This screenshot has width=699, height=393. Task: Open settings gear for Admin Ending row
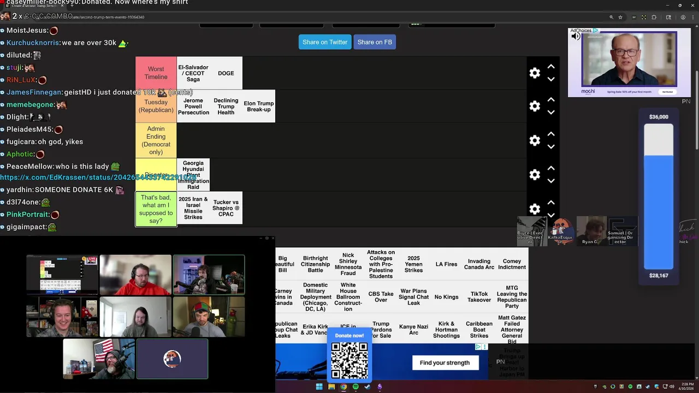[x=535, y=140]
